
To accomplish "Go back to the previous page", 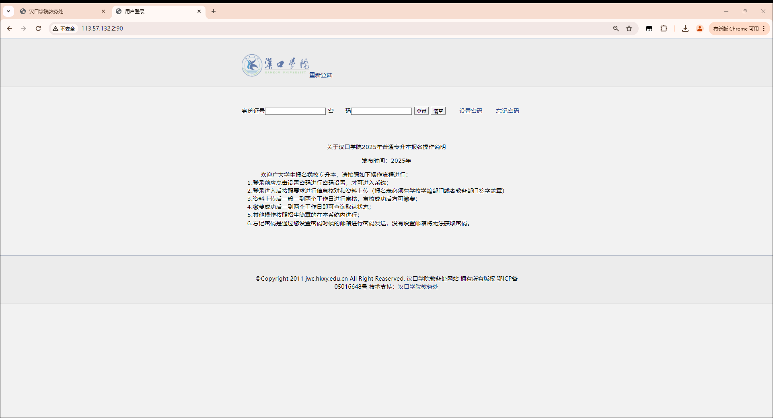I will 9,29.
